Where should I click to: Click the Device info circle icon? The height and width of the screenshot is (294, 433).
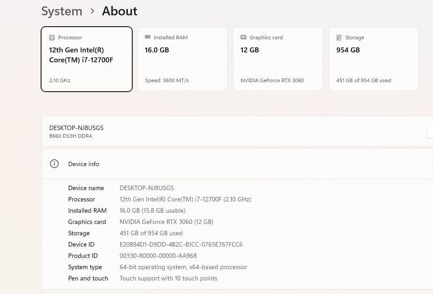54,164
